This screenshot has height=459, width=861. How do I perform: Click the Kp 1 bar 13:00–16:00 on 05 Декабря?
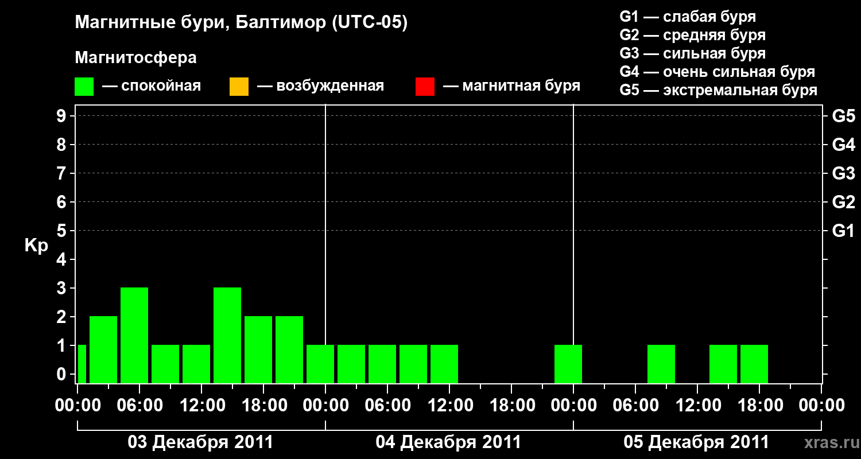tap(723, 364)
